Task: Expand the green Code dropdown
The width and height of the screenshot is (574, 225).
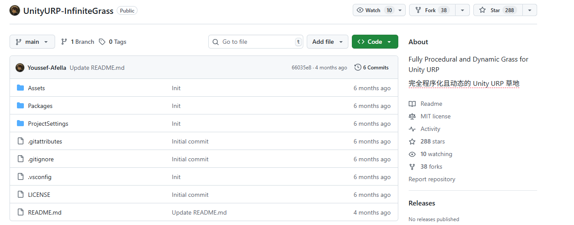Action: tap(375, 42)
